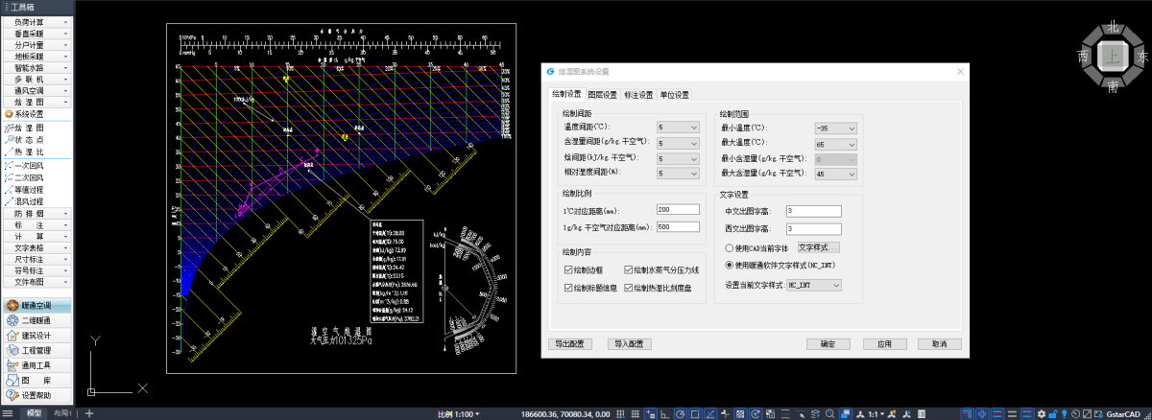Open 最小温度 dropdown showing -35

point(835,128)
